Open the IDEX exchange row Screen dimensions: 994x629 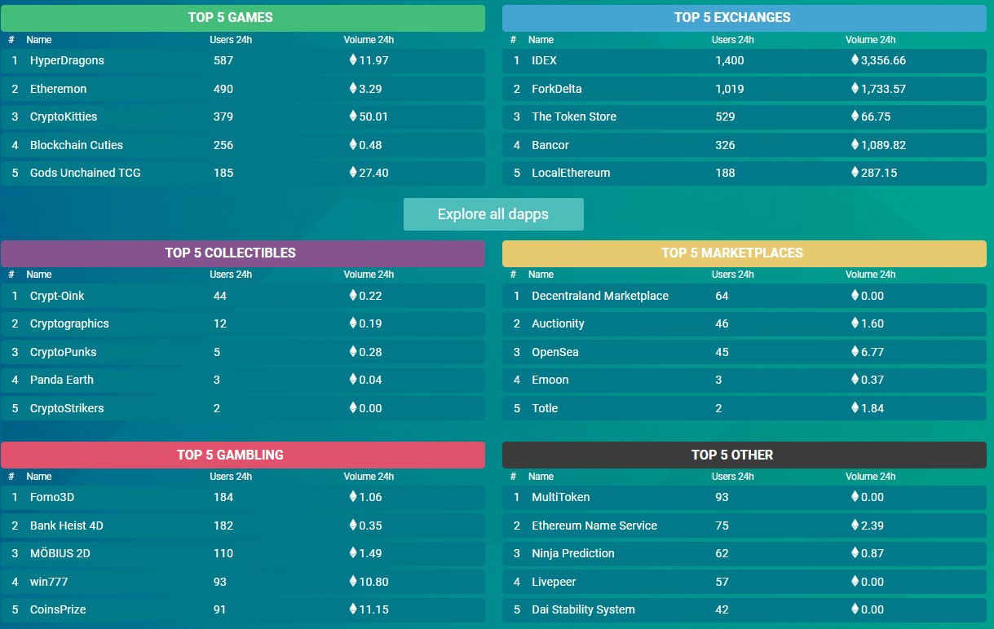pyautogui.click(x=544, y=60)
